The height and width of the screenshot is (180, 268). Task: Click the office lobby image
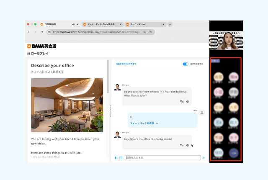click(x=67, y=105)
